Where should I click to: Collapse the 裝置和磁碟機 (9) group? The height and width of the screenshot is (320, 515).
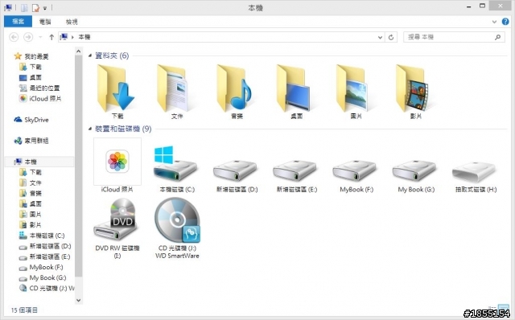click(90, 129)
